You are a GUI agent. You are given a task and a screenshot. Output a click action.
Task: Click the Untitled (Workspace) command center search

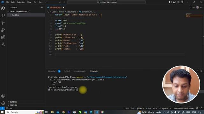point(106,2)
